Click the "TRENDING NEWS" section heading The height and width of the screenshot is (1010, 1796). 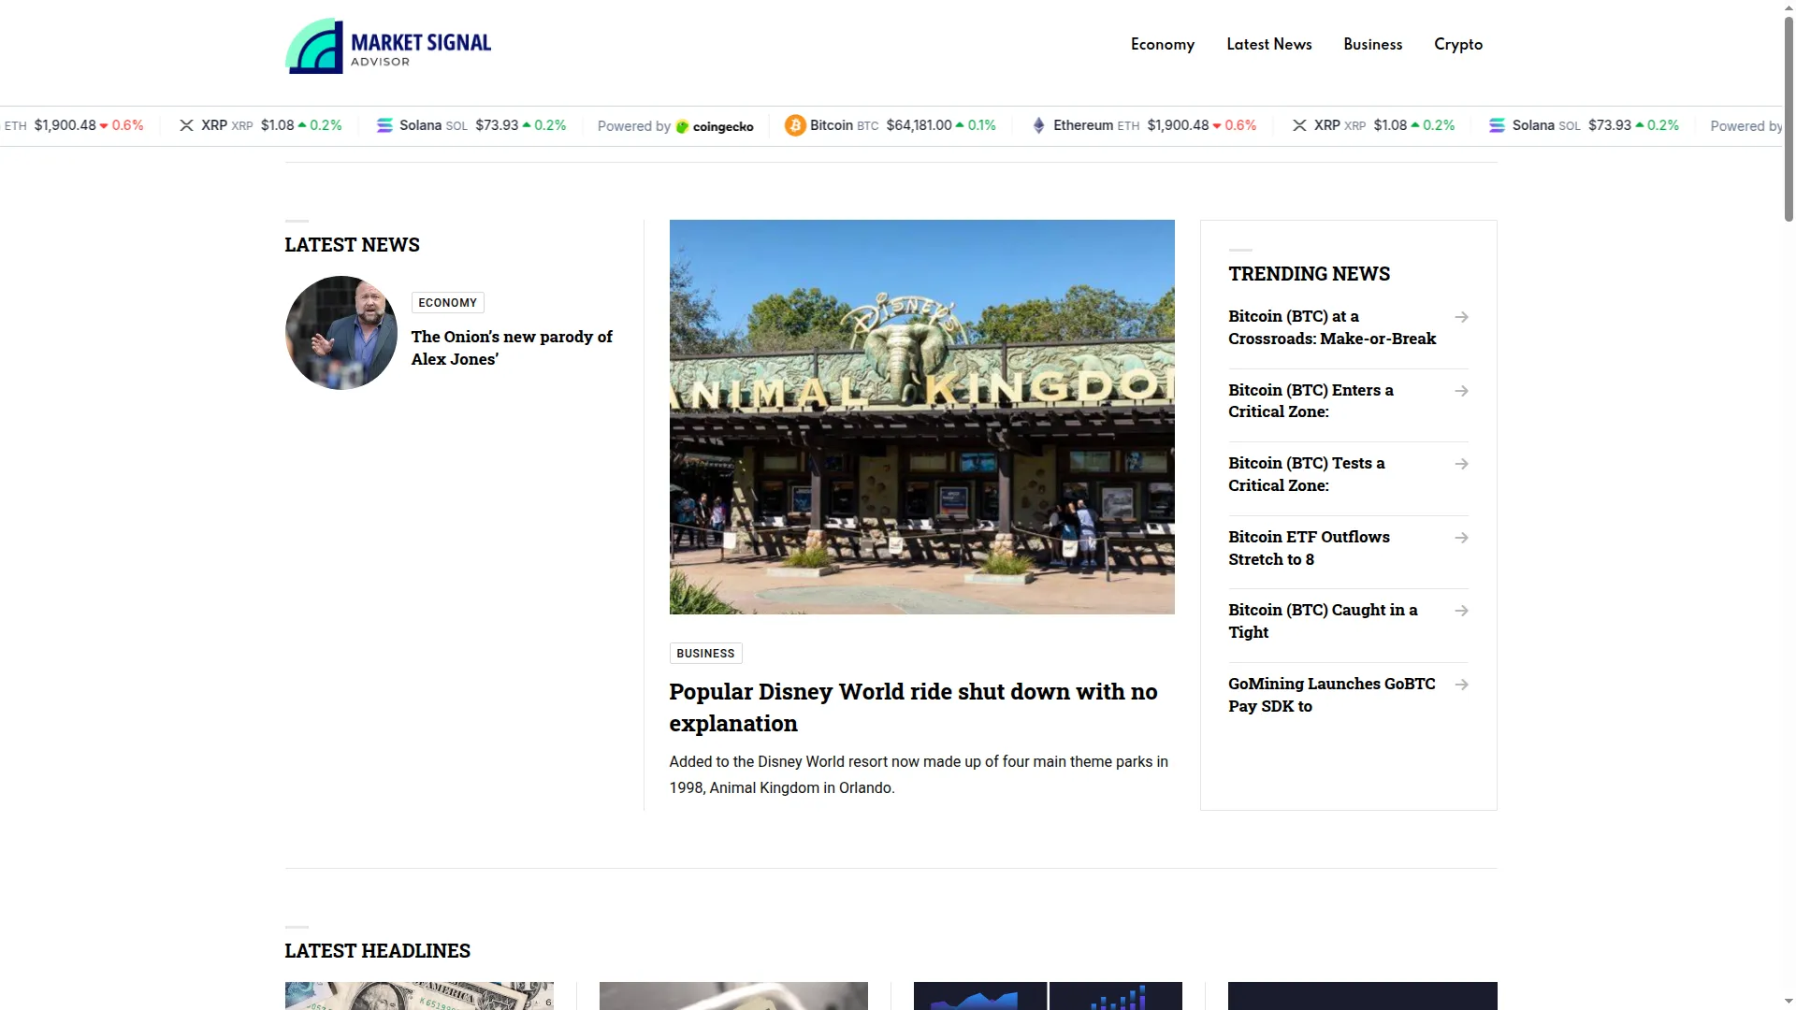click(x=1310, y=274)
